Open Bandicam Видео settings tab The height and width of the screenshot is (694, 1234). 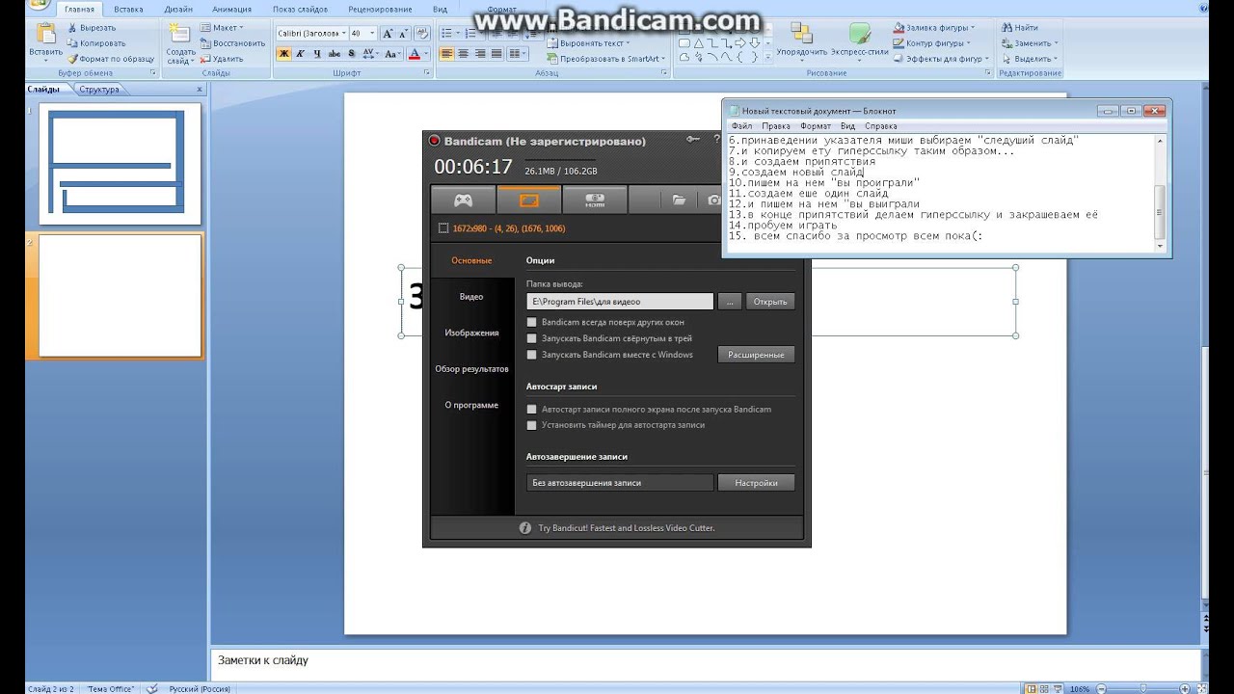click(471, 297)
